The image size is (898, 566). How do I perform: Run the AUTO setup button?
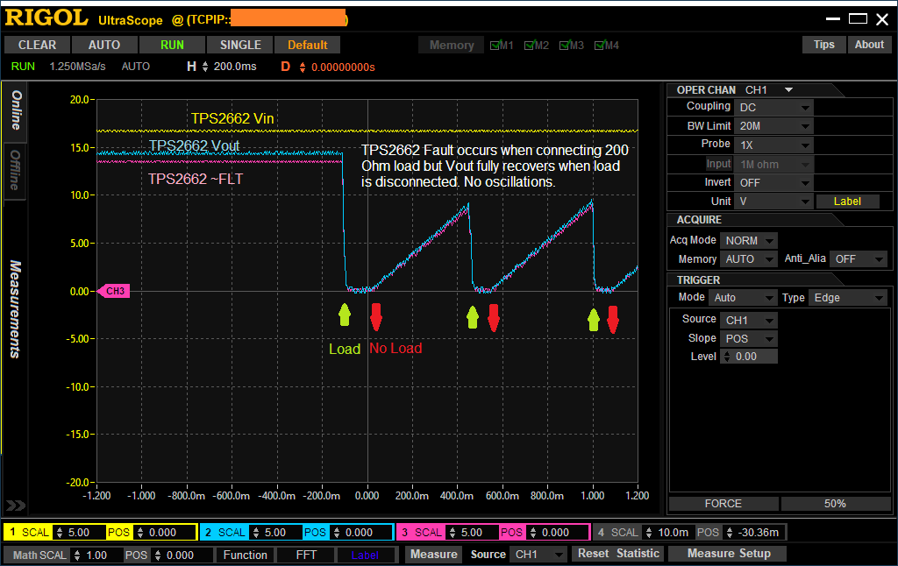pyautogui.click(x=104, y=45)
